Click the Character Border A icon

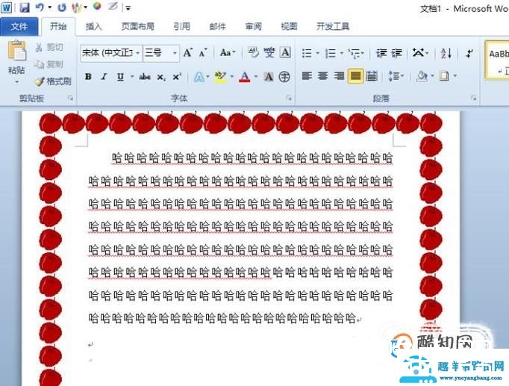(285, 52)
